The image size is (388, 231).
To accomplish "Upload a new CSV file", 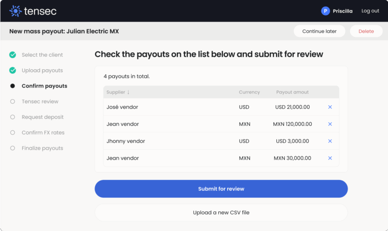I will [x=221, y=213].
